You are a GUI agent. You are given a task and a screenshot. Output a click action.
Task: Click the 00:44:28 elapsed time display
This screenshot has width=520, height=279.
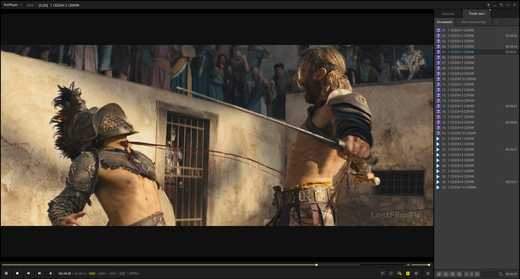pos(65,274)
